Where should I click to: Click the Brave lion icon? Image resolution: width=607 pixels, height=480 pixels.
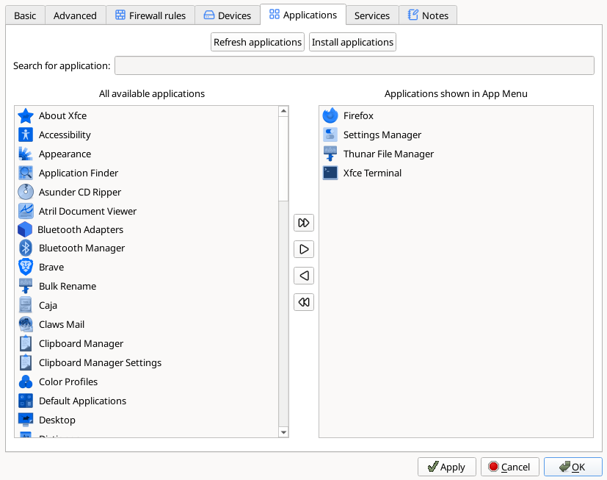click(26, 267)
